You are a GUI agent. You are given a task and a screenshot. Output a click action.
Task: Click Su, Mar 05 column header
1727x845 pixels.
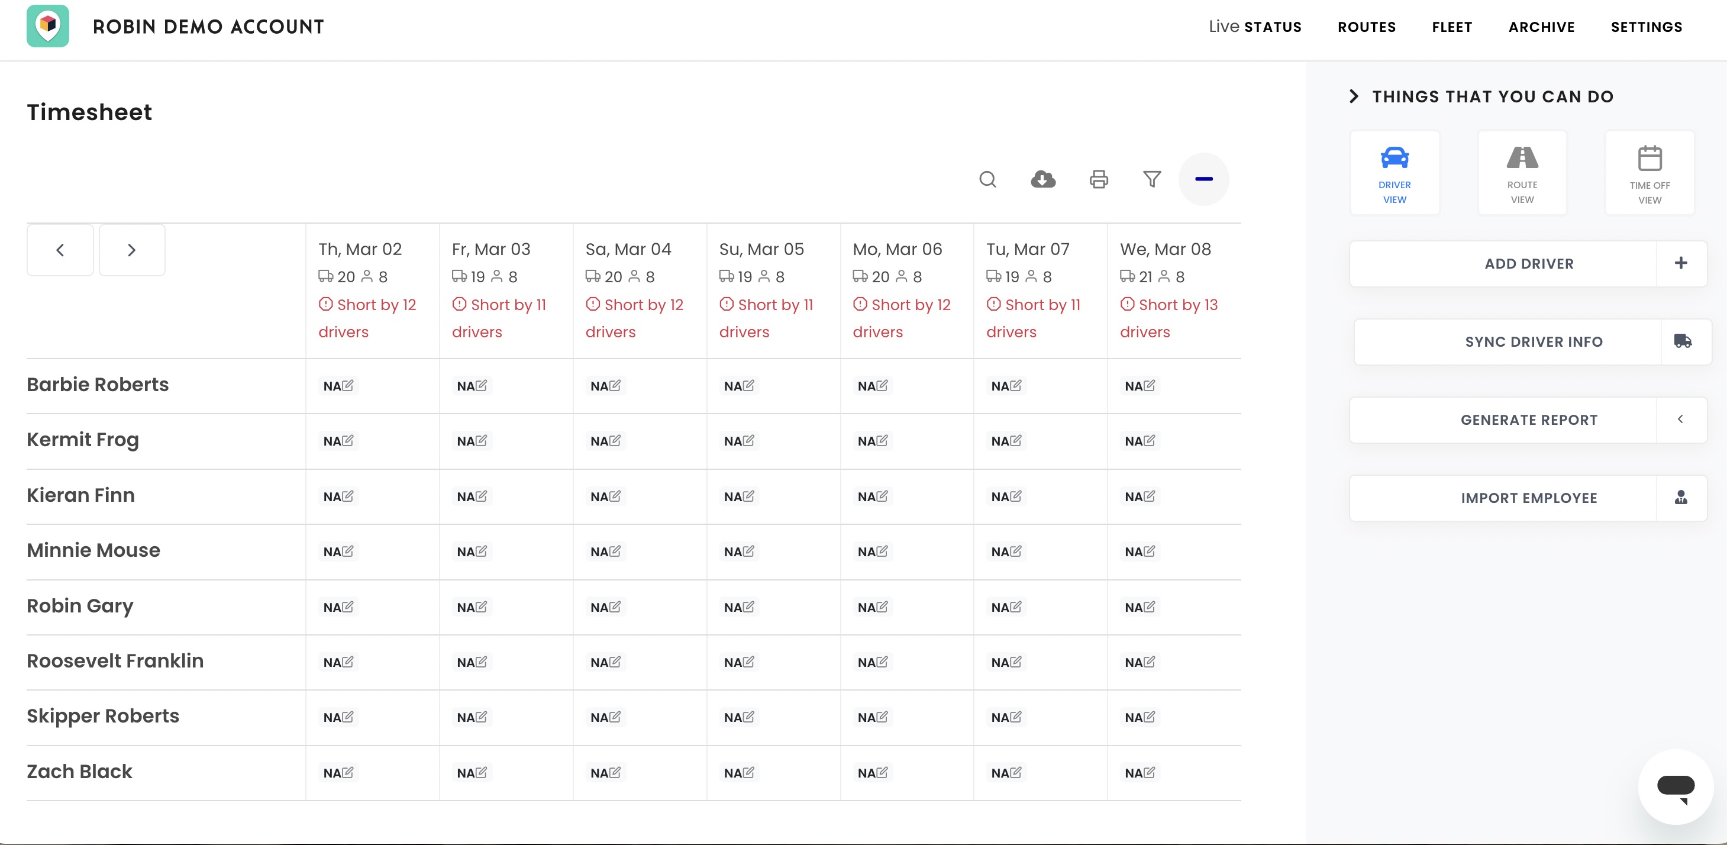pyautogui.click(x=761, y=250)
